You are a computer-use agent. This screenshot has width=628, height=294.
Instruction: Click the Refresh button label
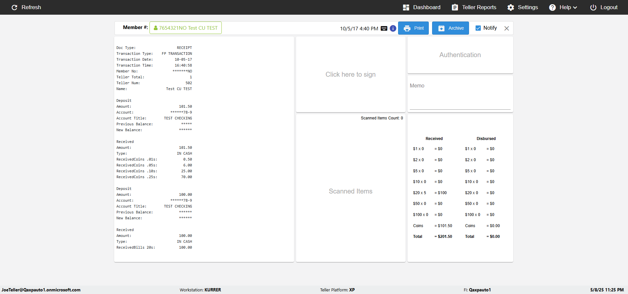(31, 8)
